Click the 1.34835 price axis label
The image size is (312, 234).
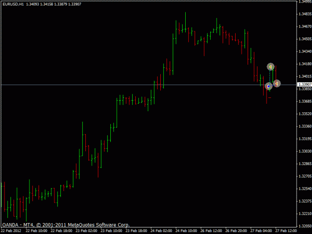(x=305, y=14)
